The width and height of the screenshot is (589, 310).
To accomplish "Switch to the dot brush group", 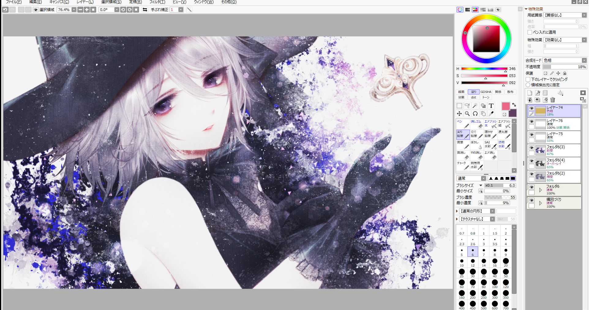I will click(x=474, y=98).
